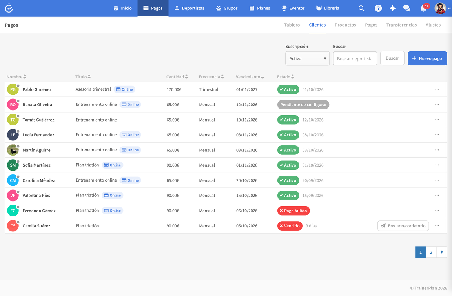
Task: Focus the Buscar deportista search field
Action: pos(355,58)
